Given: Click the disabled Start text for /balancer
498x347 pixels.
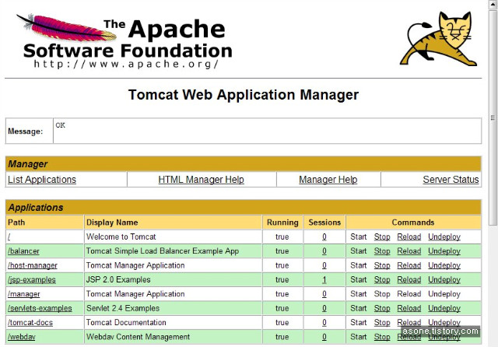Looking at the screenshot, I should [358, 251].
